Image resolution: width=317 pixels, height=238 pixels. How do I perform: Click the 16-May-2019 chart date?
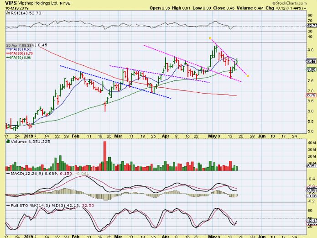click(x=17, y=8)
